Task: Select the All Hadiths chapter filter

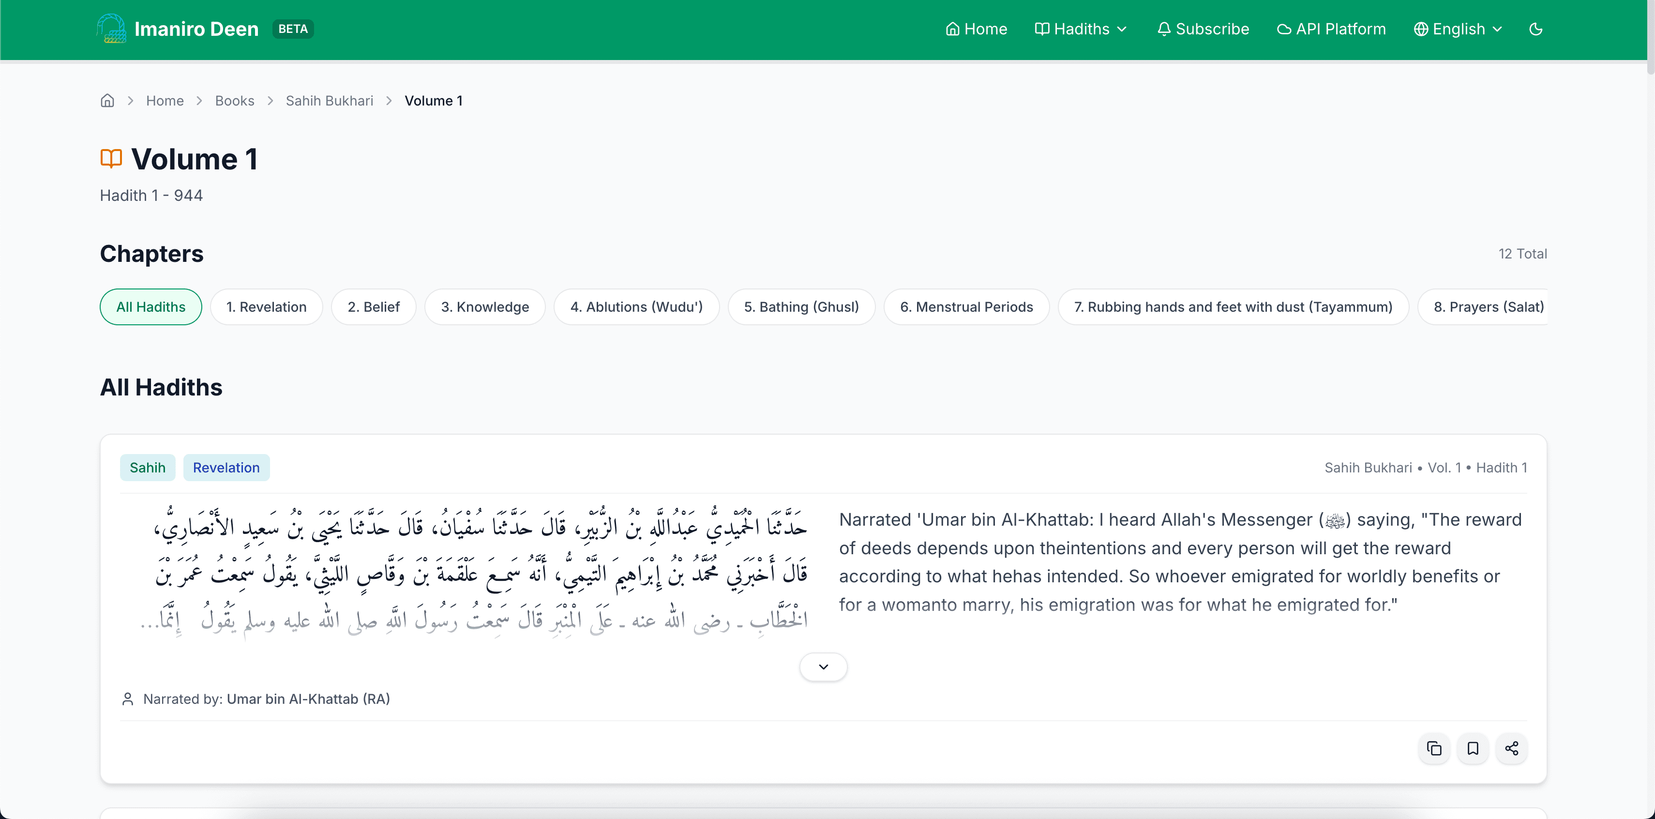Action: [x=150, y=307]
